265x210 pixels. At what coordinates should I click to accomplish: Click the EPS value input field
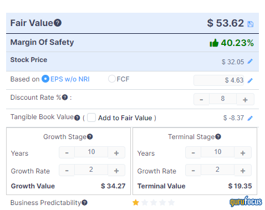[x=218, y=80]
